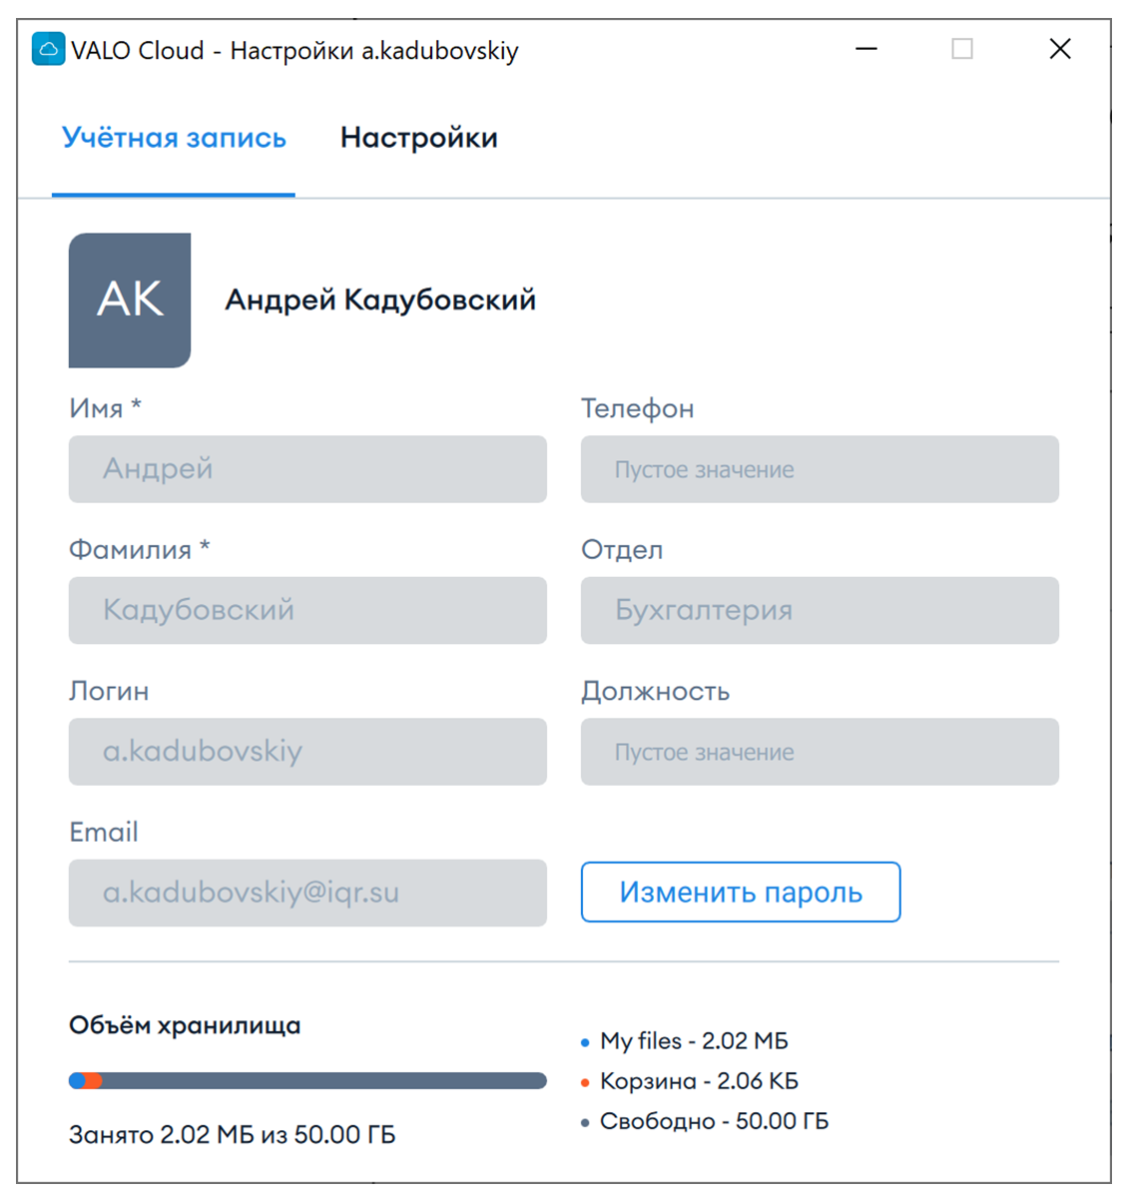
Task: Click the AK avatar thumbnail
Action: (x=130, y=301)
